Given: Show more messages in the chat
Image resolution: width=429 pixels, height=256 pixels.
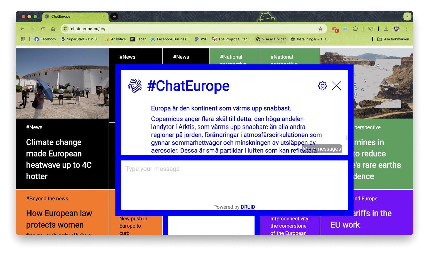Looking at the screenshot, I should pos(322,149).
